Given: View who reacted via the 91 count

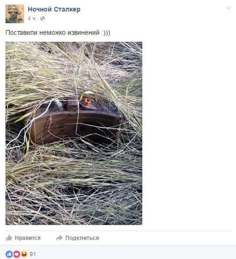Looking at the screenshot, I should click(33, 254).
